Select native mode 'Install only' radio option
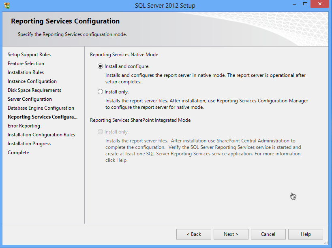332x248 pixels. pyautogui.click(x=101, y=92)
